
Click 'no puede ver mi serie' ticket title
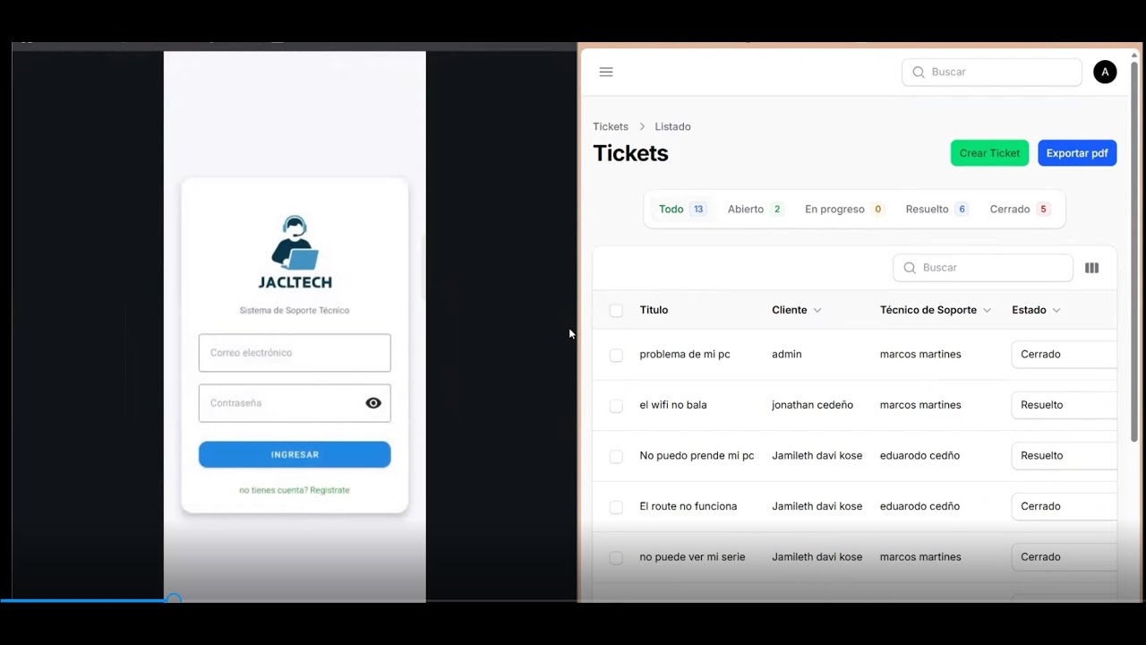[692, 557]
